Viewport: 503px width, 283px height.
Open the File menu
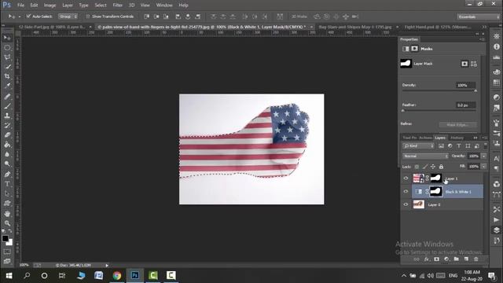click(21, 6)
